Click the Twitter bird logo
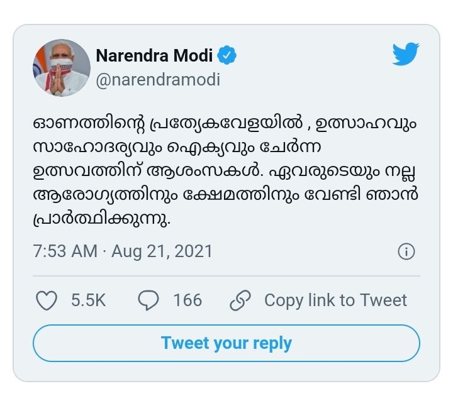 point(406,54)
